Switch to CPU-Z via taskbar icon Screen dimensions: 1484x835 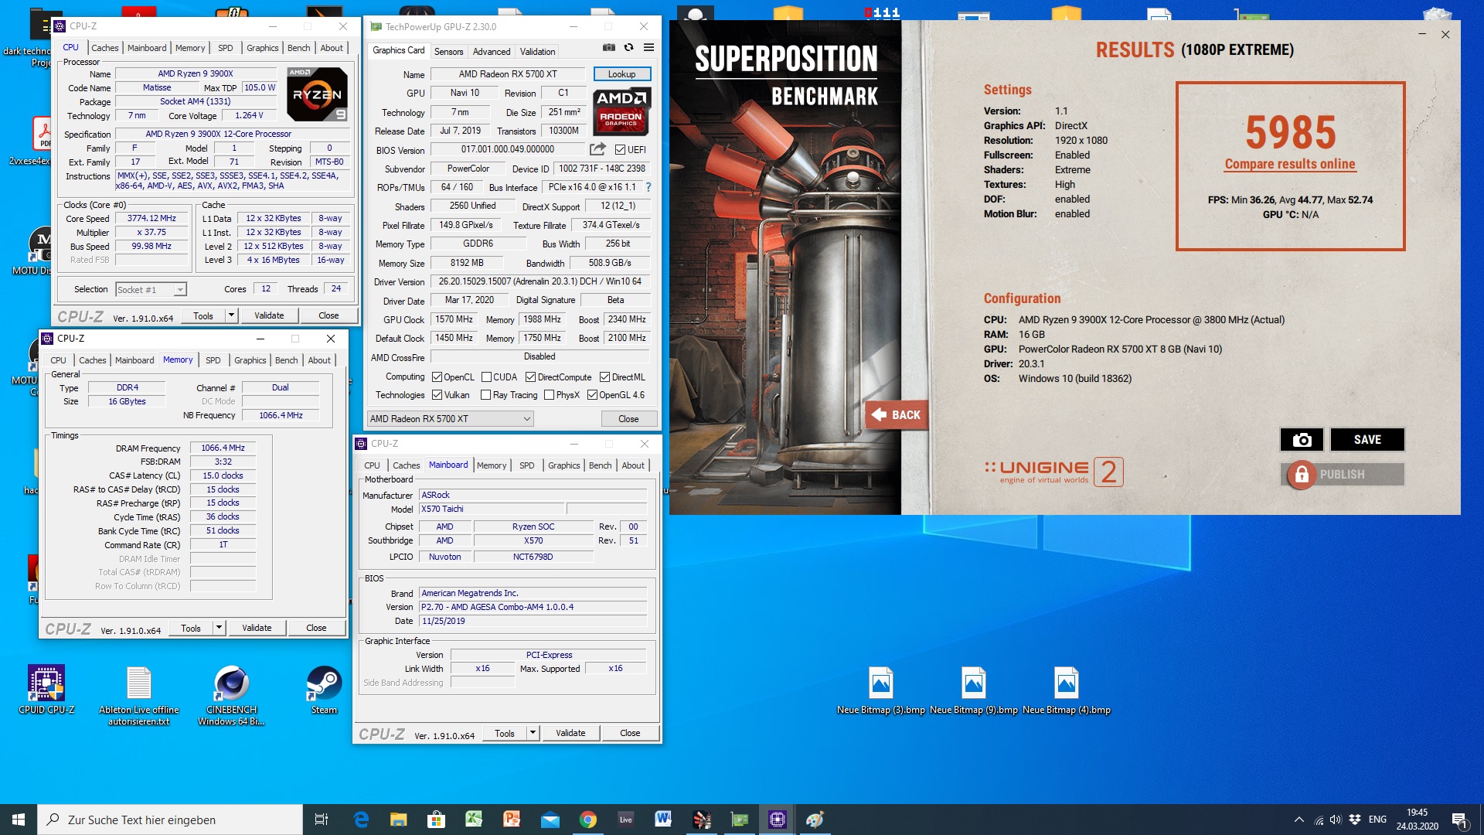[778, 820]
